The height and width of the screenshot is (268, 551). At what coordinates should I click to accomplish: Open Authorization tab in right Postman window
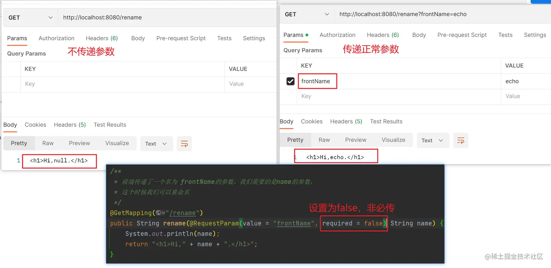337,35
